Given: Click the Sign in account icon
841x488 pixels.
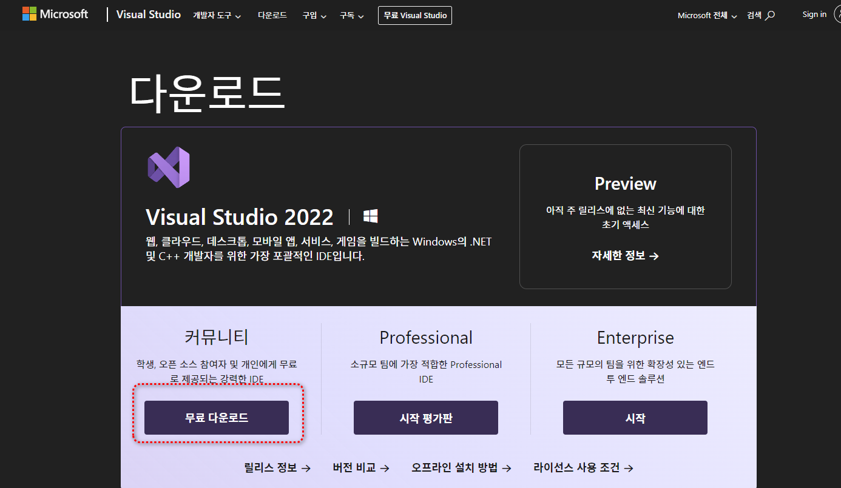Looking at the screenshot, I should point(837,15).
